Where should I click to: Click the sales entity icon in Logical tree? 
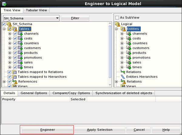[x=129, y=62]
